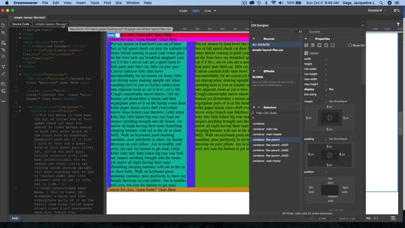Select the simple-layout-flex.html document tab
Image resolution: width=405 pixels, height=228 pixels.
pos(30,18)
